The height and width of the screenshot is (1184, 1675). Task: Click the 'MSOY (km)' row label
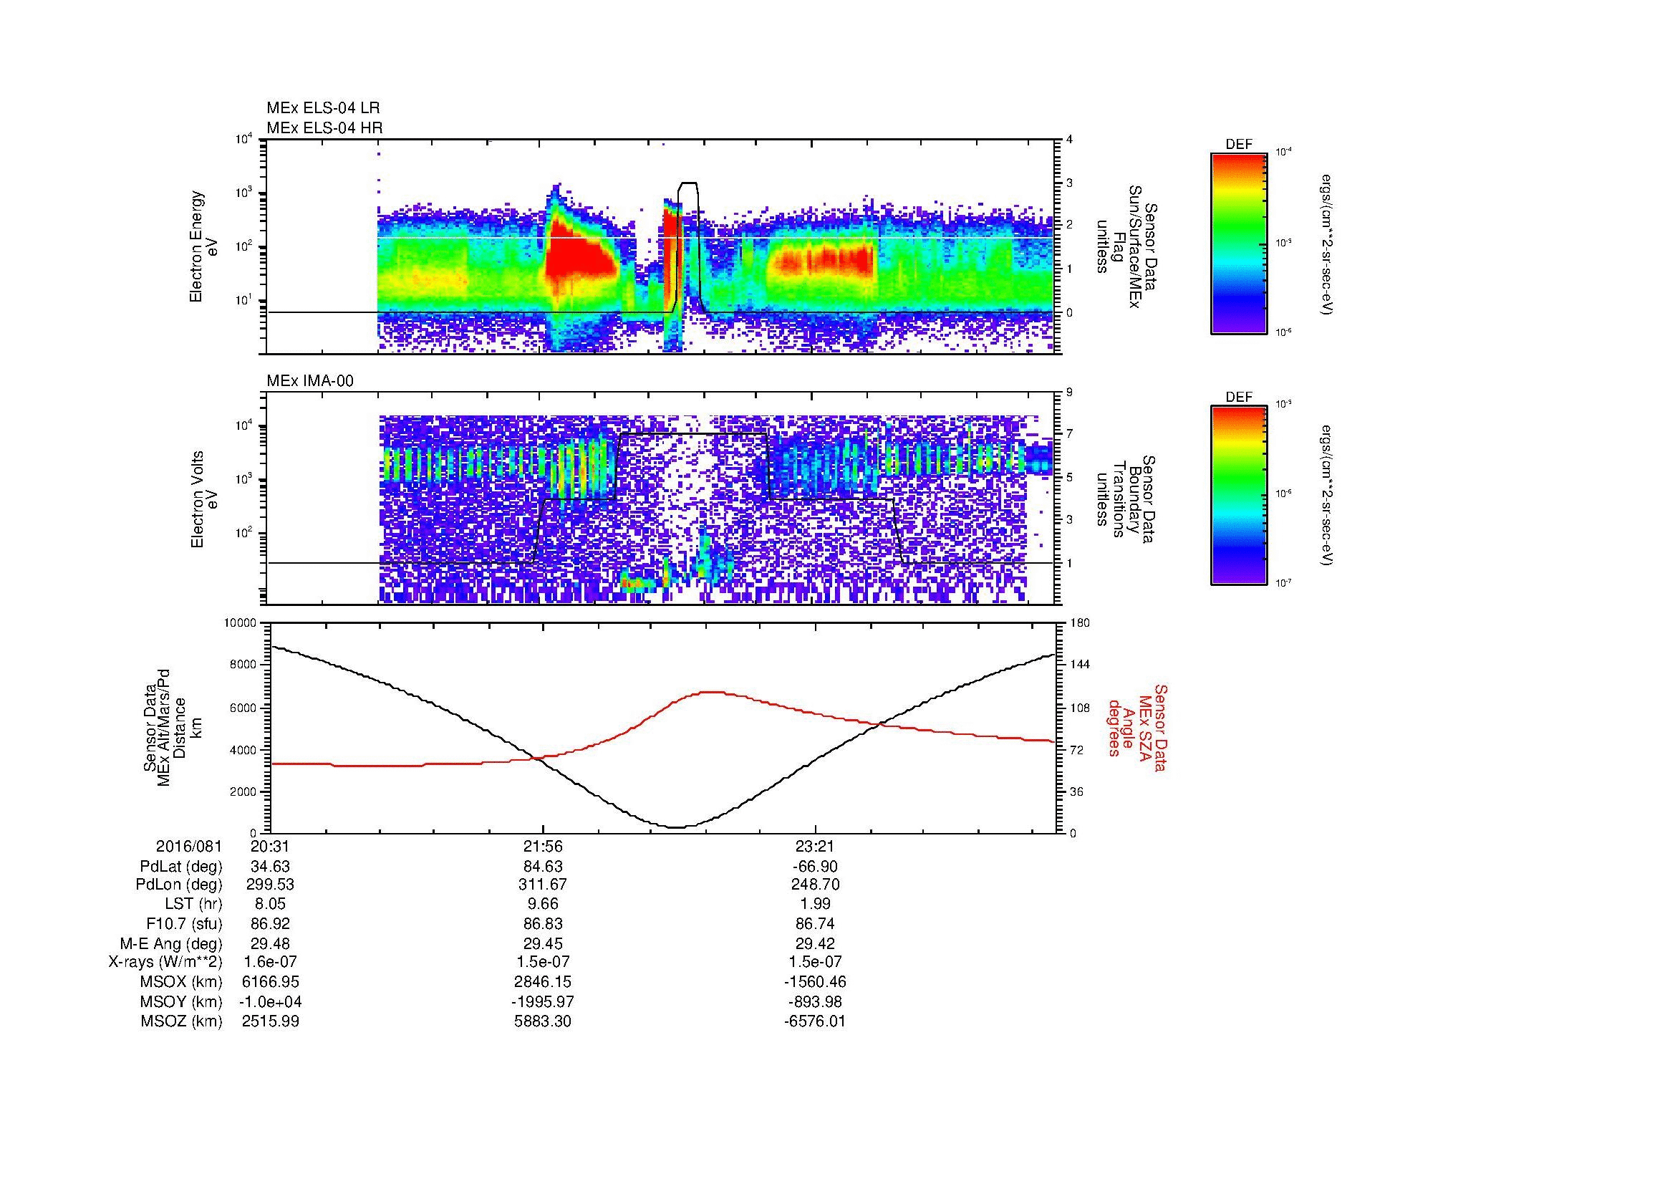click(182, 1001)
